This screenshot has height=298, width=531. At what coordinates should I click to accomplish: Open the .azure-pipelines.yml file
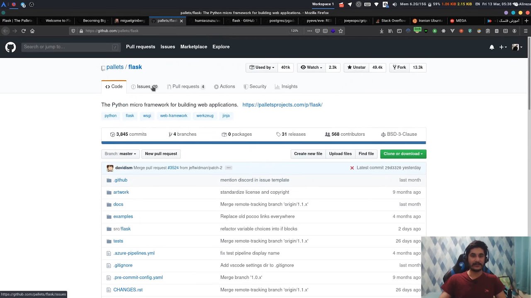134,253
